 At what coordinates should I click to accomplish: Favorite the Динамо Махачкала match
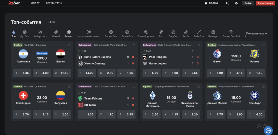tap(198, 87)
